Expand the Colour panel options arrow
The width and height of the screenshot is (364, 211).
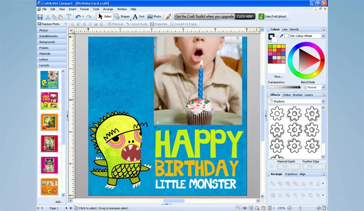pos(324,30)
